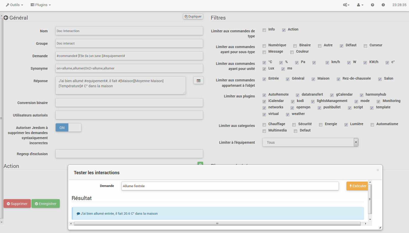Open the Plugins menu

click(41, 5)
